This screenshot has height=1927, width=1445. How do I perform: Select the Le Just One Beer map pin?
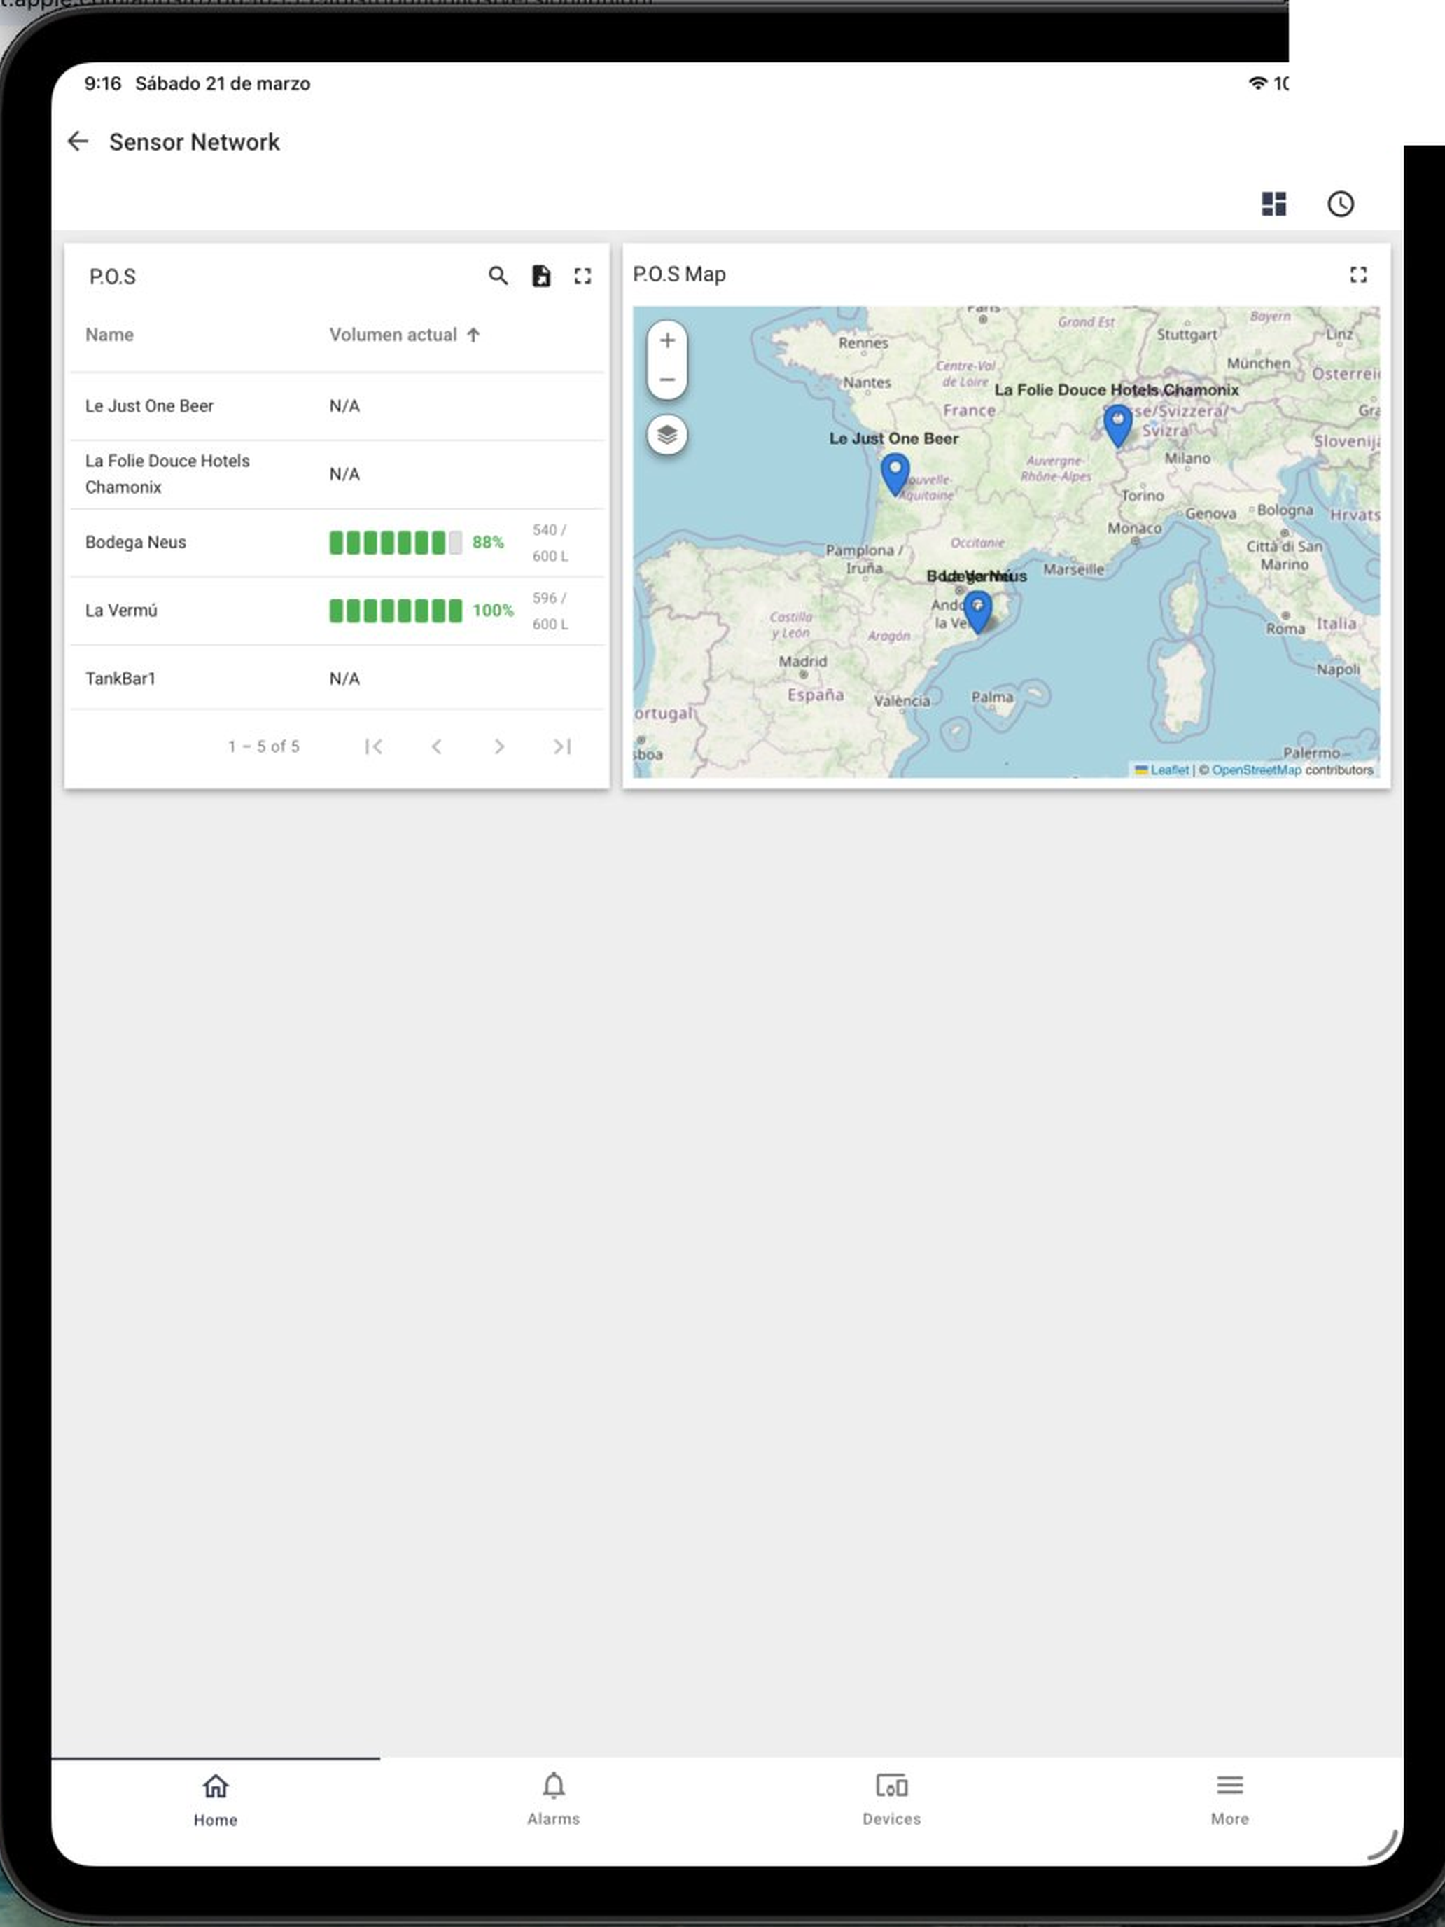coord(895,473)
